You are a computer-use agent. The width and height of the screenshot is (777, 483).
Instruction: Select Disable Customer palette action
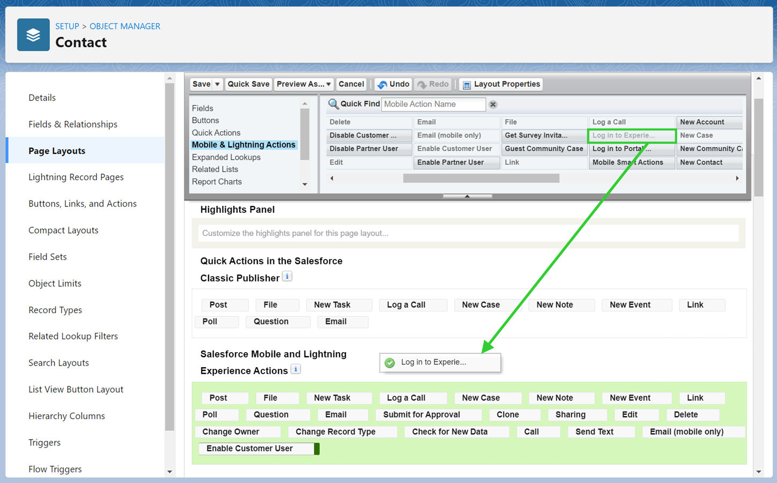coord(369,136)
